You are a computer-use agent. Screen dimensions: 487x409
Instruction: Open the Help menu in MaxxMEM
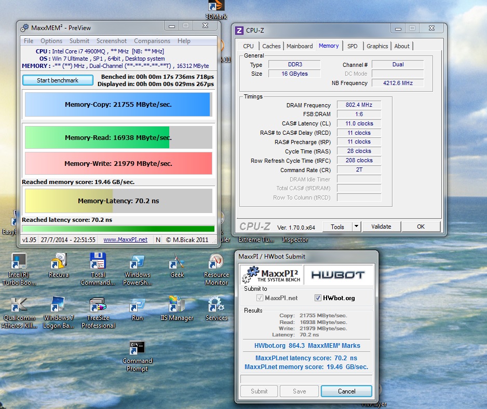pos(184,41)
